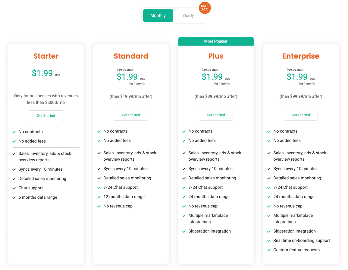The height and width of the screenshot is (270, 348).
Task: Click the Most Popular banner
Action: click(216, 41)
